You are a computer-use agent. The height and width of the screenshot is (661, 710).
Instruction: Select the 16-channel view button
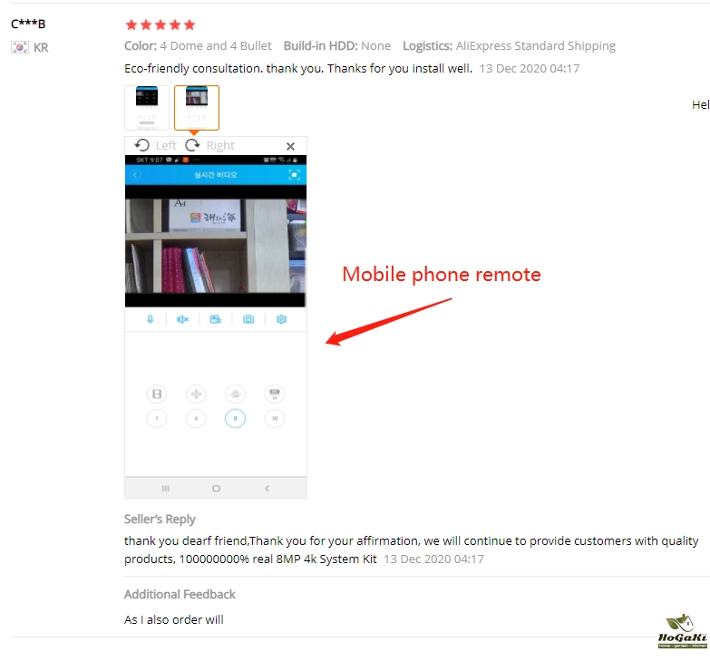click(x=275, y=418)
